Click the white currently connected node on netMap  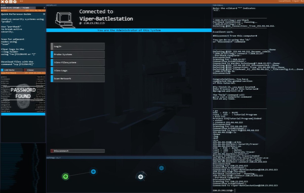coord(141,177)
